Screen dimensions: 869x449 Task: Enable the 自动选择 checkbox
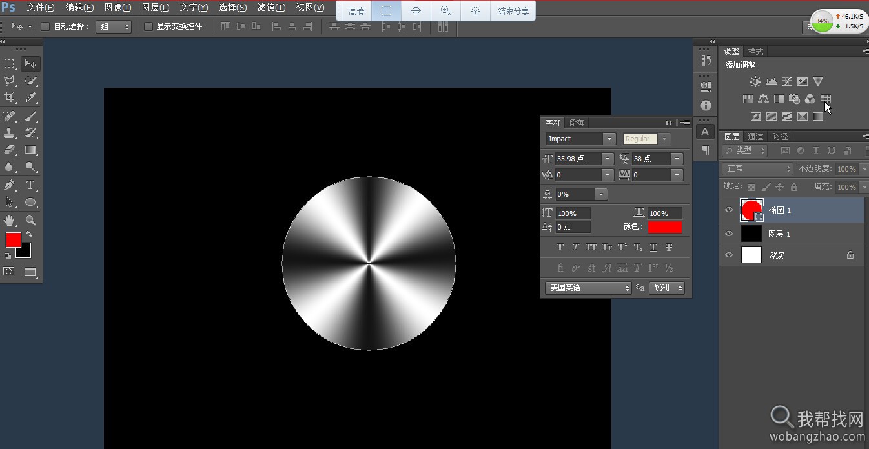[45, 26]
